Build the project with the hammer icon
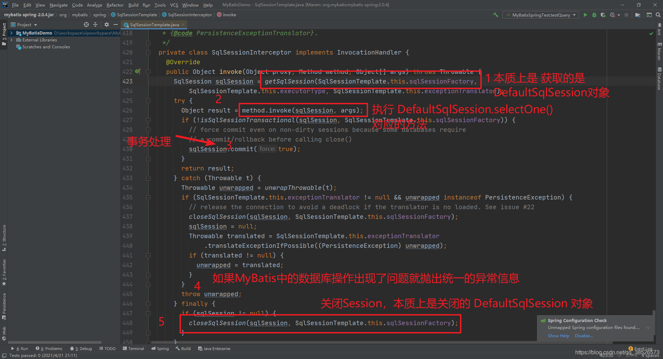The image size is (663, 359). (496, 15)
